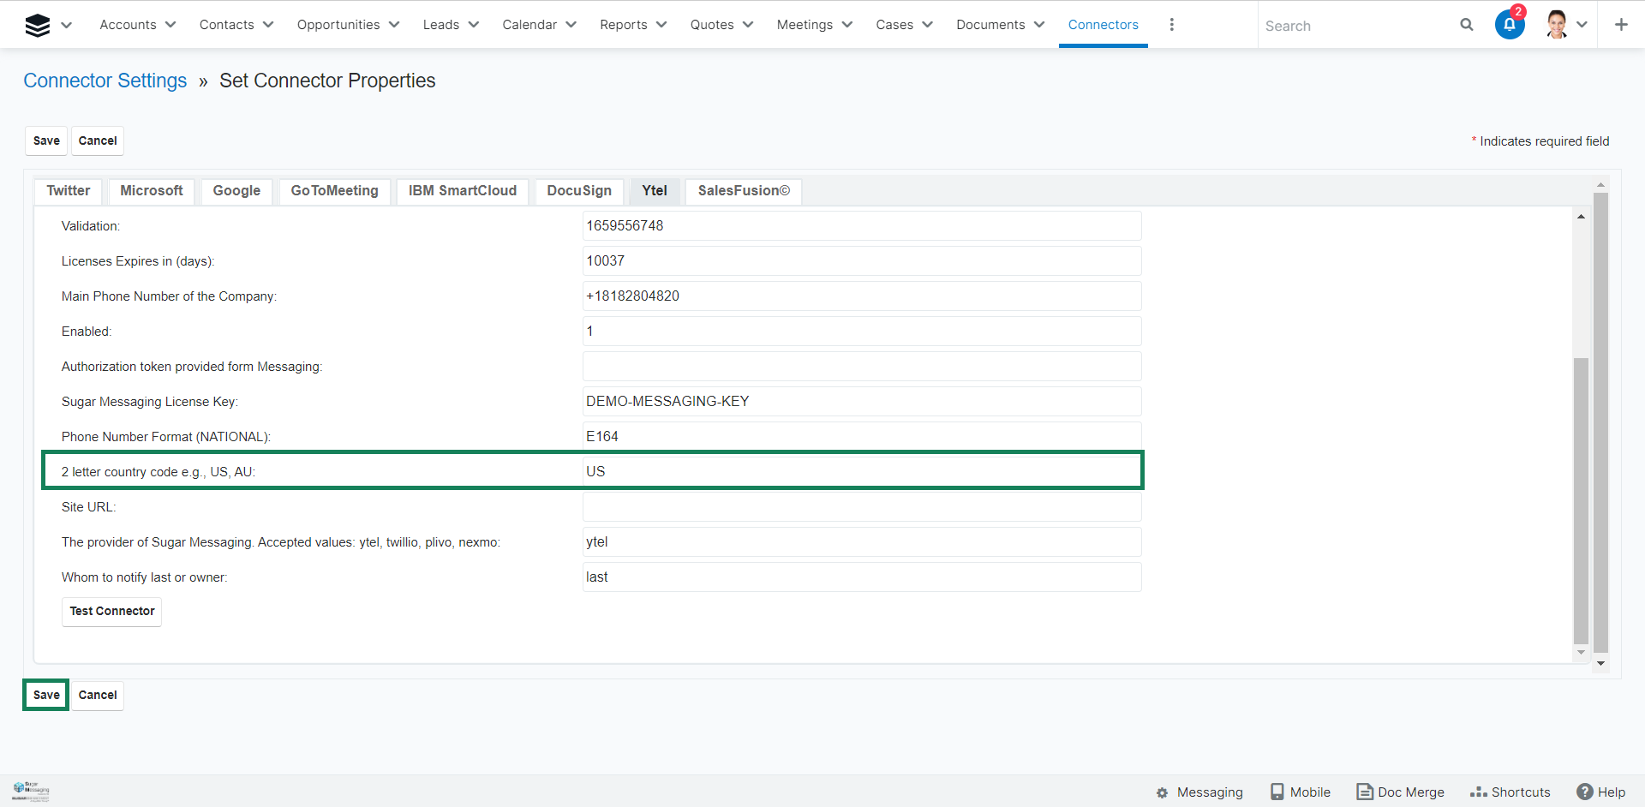Switch to the DocuSign connector tab

coord(579,191)
